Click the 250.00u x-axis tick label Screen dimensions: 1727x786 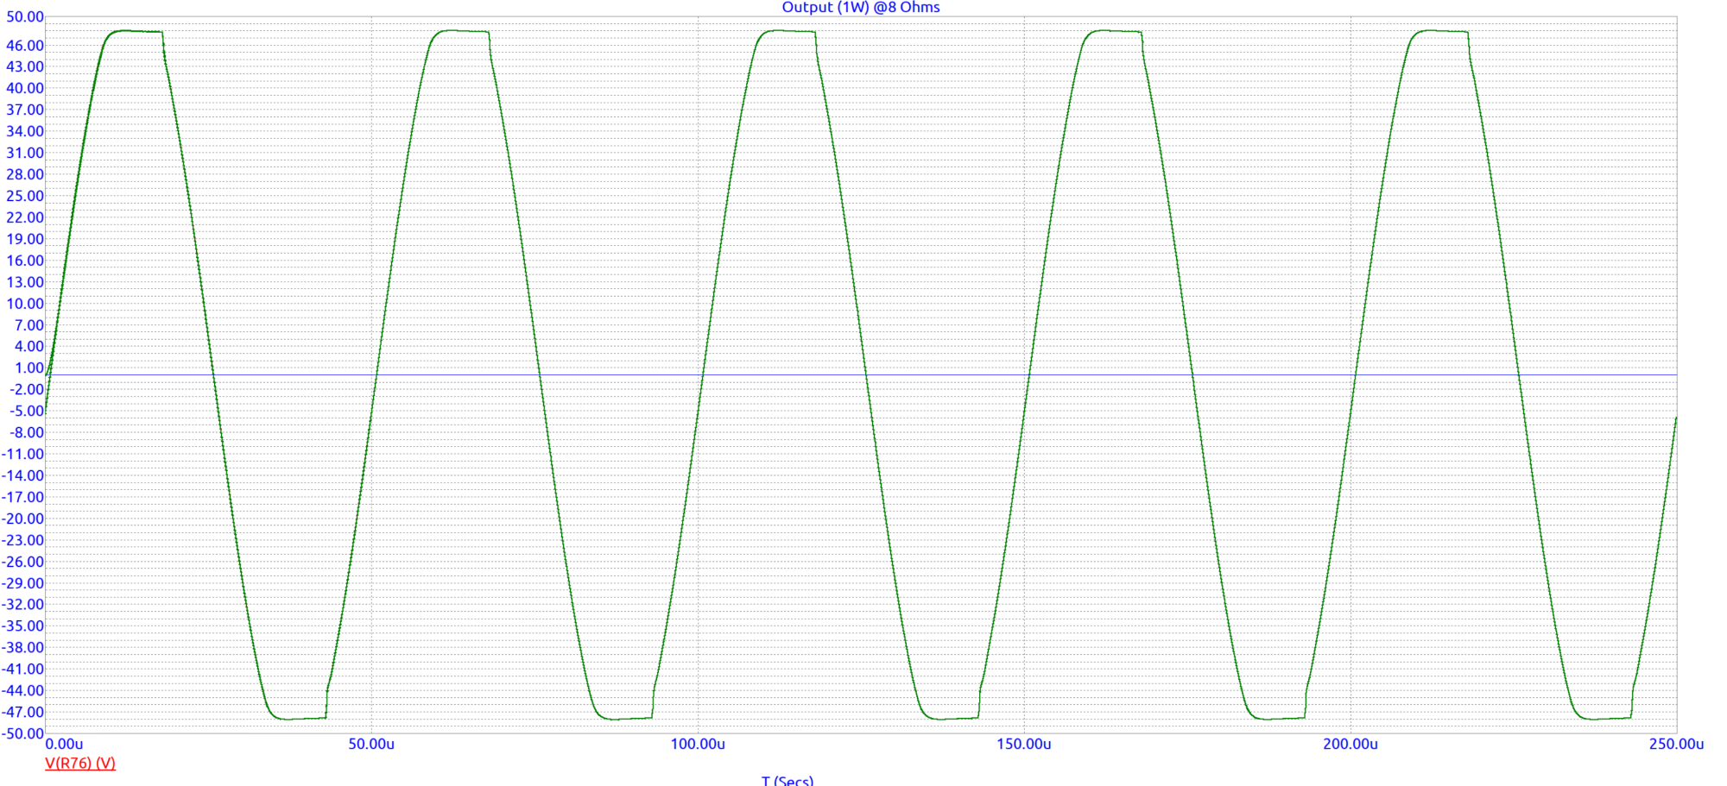[1677, 744]
